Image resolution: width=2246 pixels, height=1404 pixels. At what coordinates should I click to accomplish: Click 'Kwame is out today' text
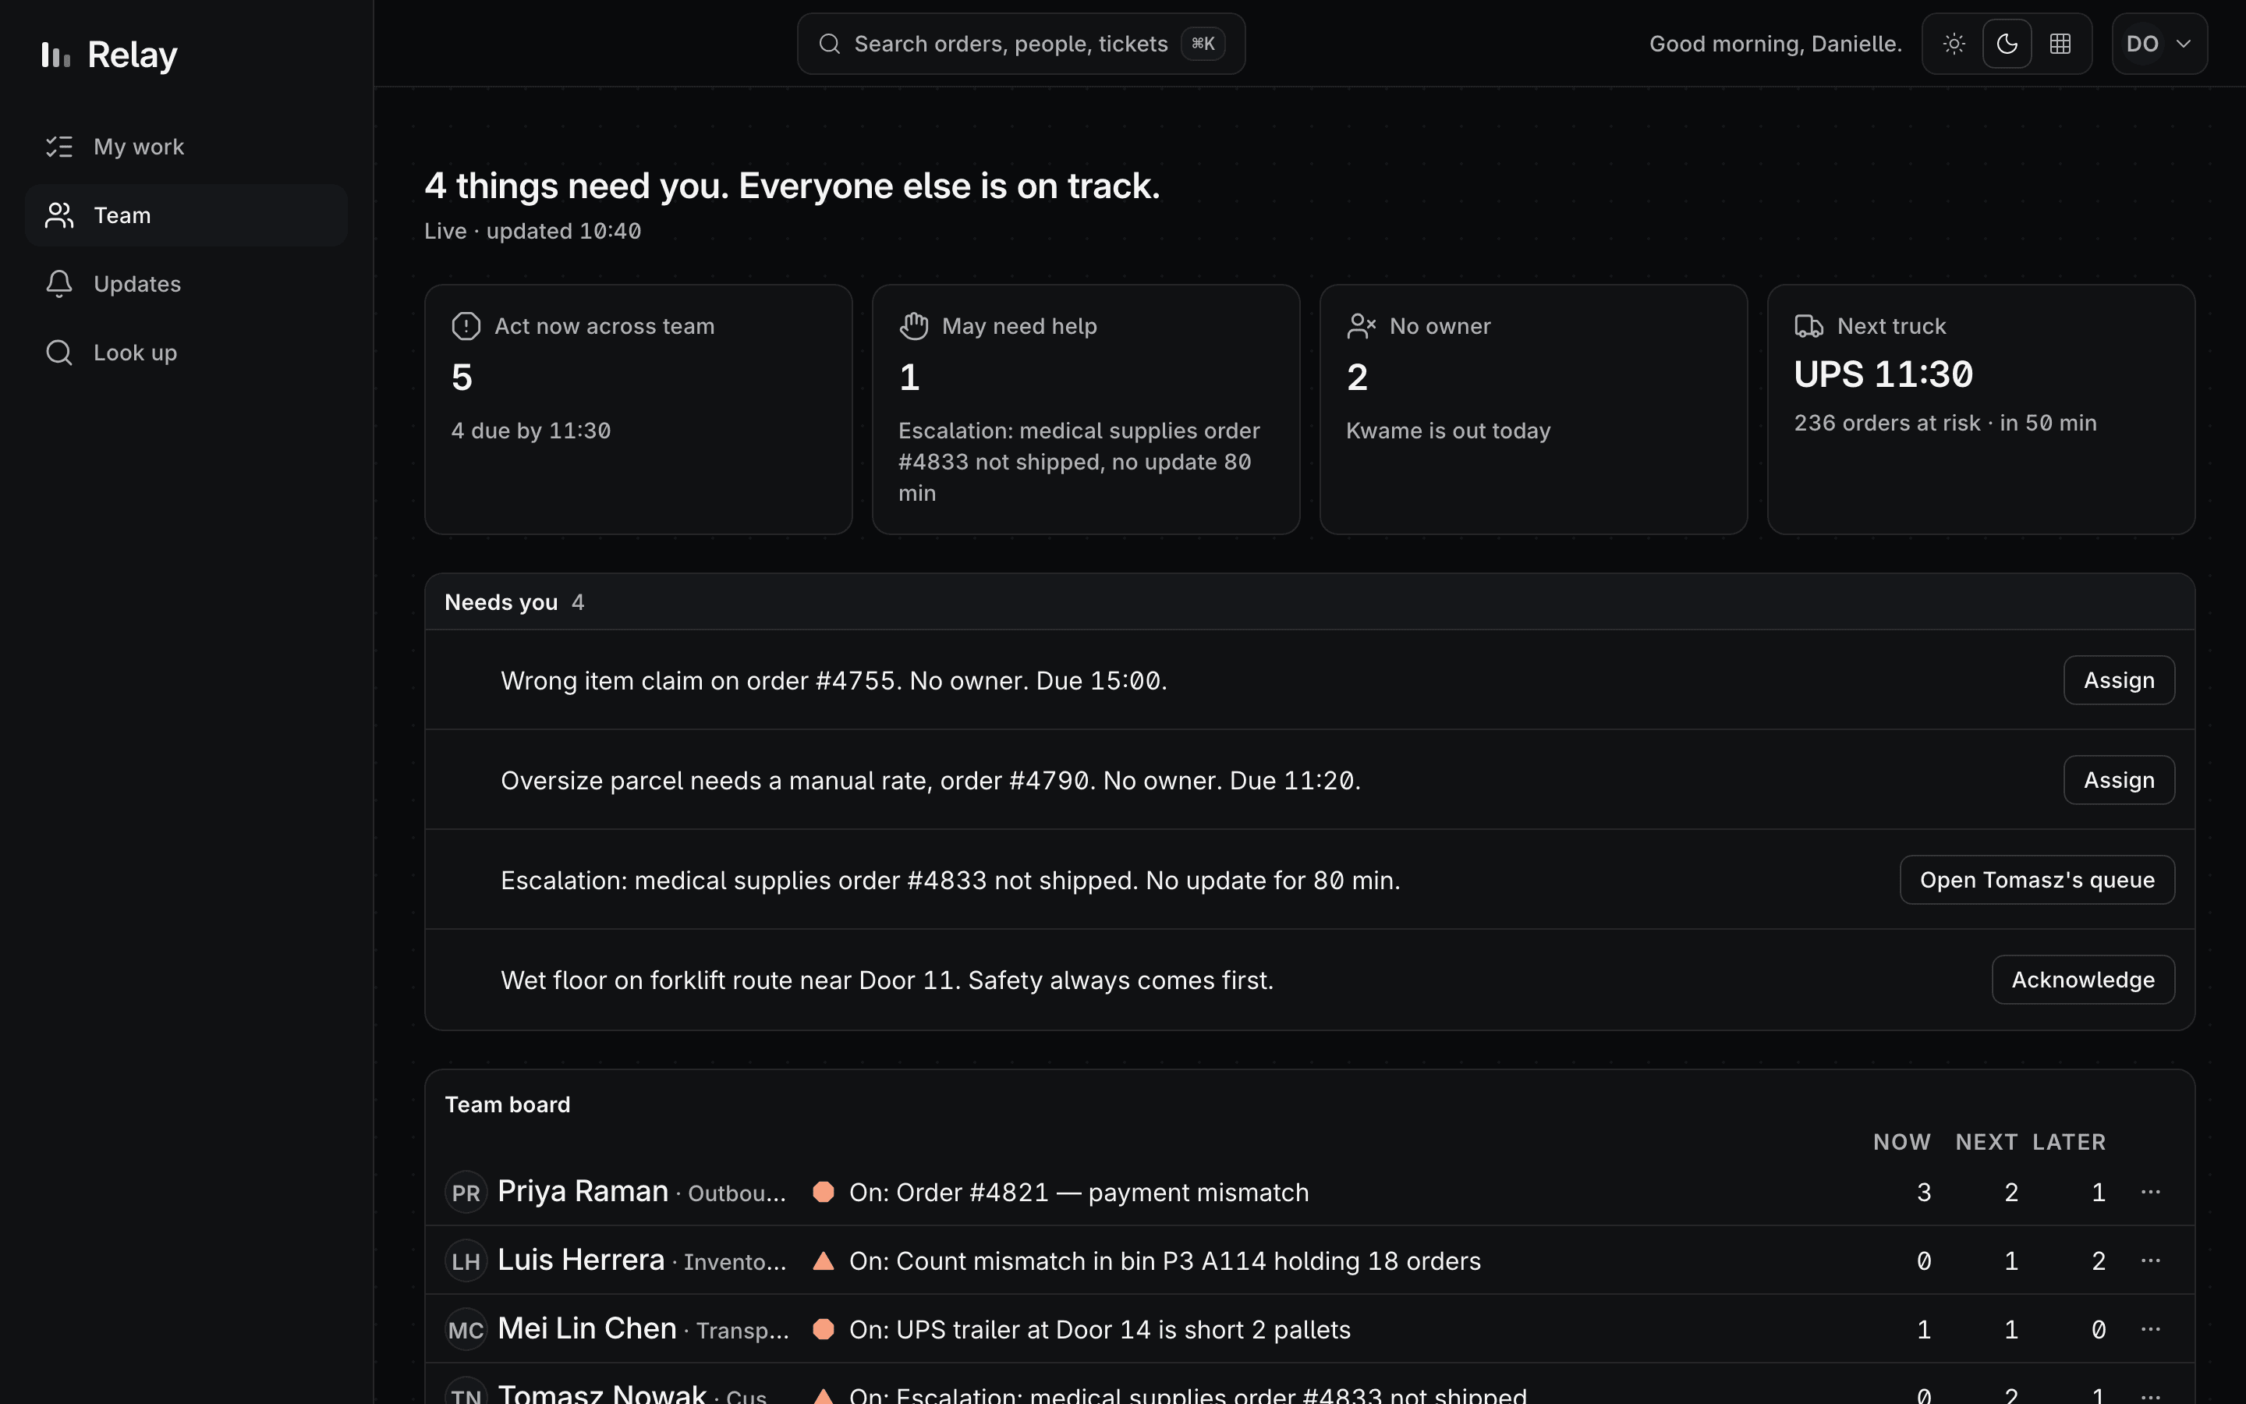point(1448,431)
